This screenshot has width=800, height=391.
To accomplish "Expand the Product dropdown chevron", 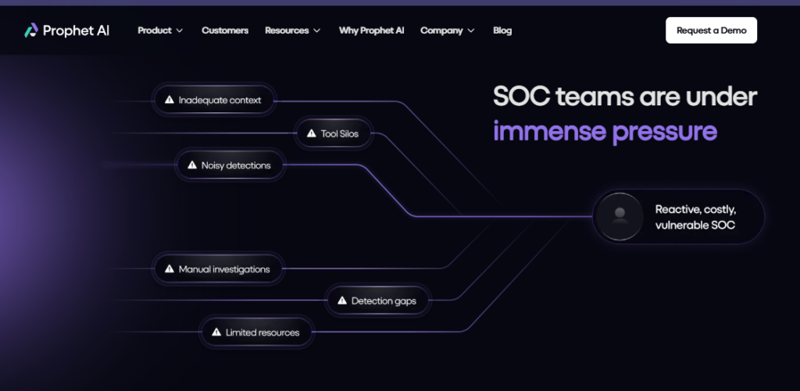I will [x=179, y=30].
